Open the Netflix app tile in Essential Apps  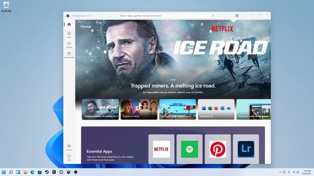coord(161,149)
